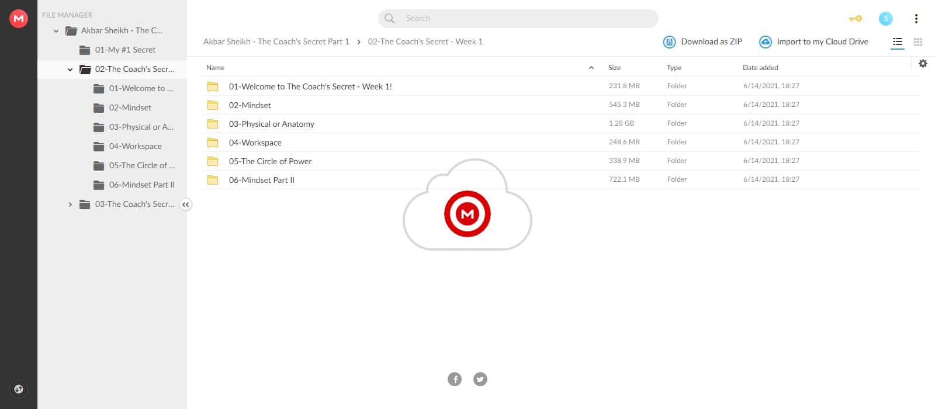Screen dimensions: 935x409
Task: Switch to list view
Action: (898, 42)
